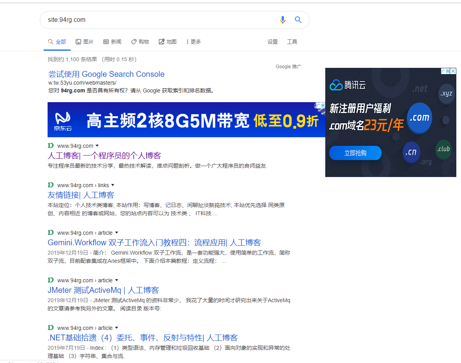Click favicon of .NET基础拾遗 result
The height and width of the screenshot is (363, 461).
(x=51, y=328)
